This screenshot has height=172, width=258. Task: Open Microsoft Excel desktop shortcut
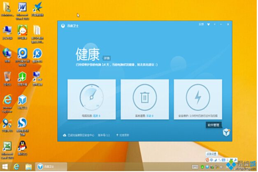(x=7, y=146)
